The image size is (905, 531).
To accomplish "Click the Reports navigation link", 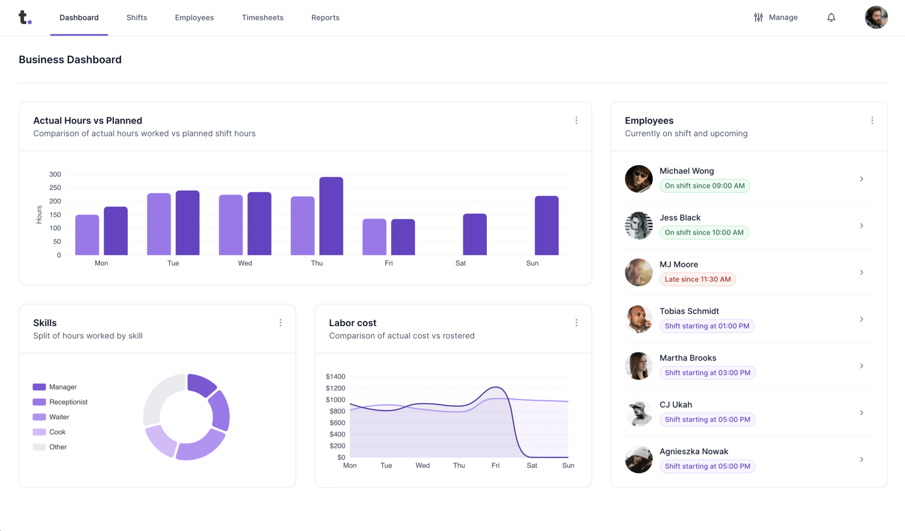I will point(325,18).
